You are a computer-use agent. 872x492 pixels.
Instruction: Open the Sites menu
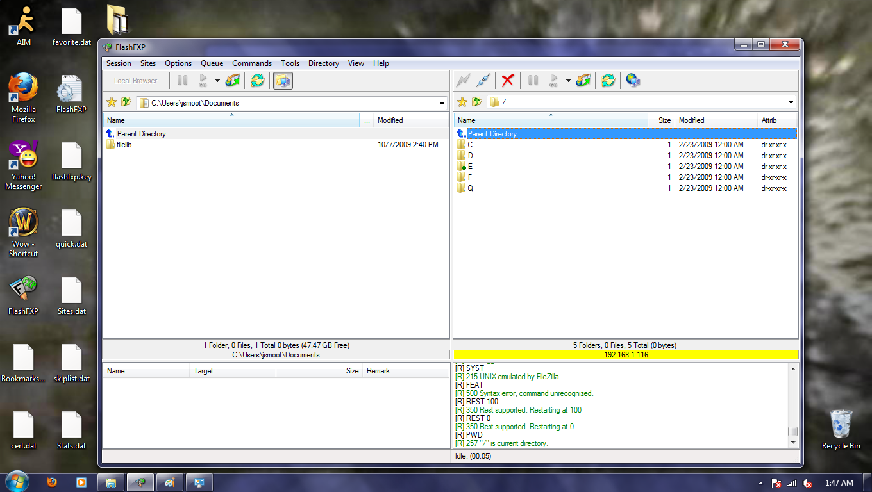148,63
